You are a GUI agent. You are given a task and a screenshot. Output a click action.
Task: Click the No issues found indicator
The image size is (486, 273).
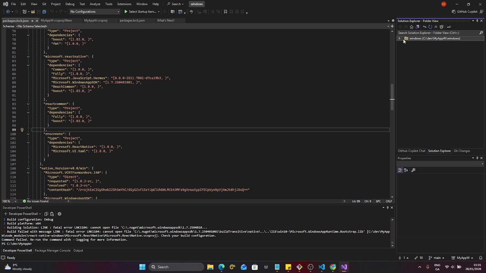click(35, 201)
